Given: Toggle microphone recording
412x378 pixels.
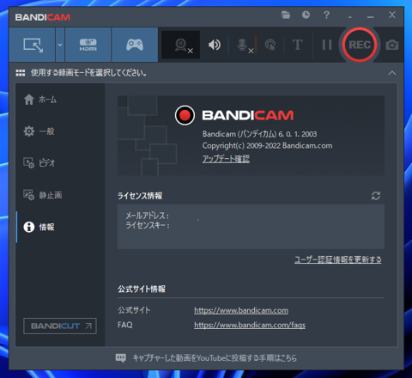Looking at the screenshot, I should (245, 45).
